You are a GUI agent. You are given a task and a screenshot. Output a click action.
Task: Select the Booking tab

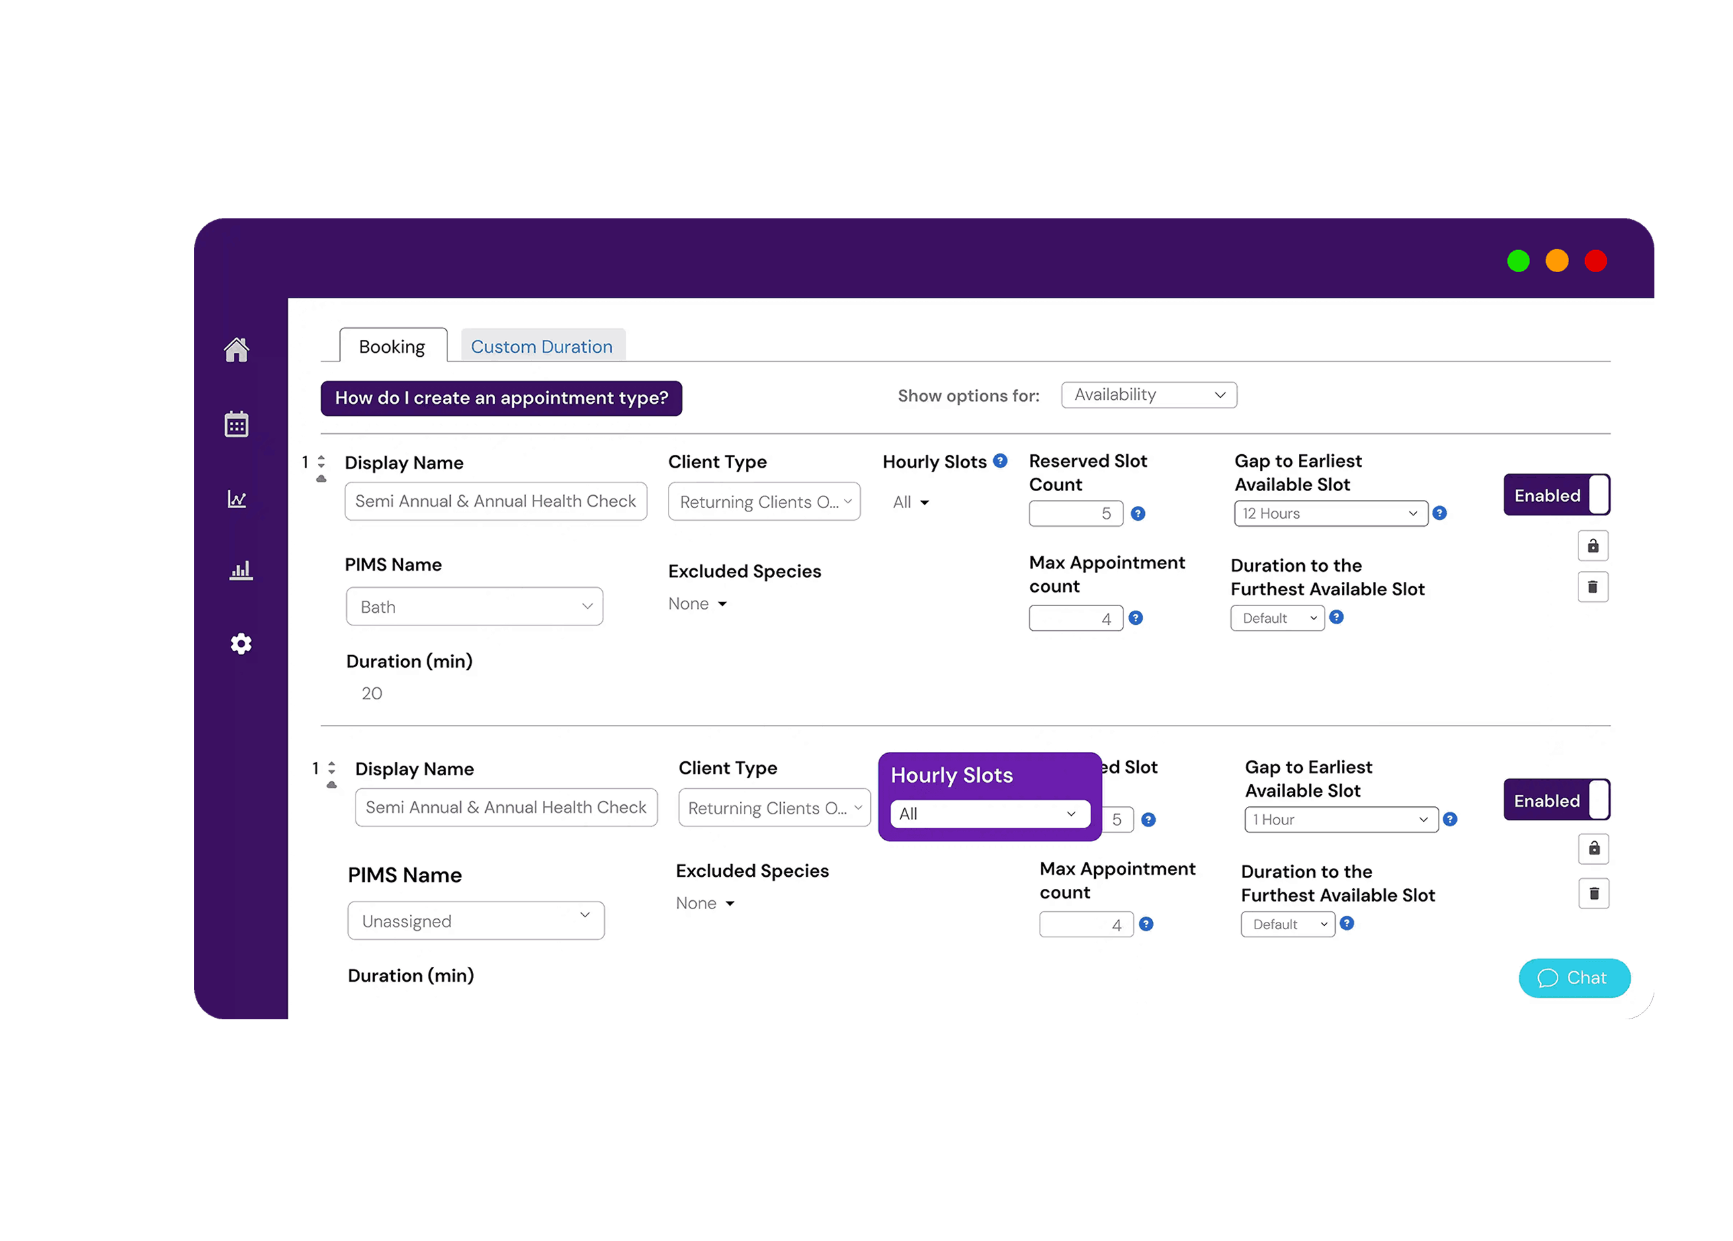coord(392,346)
